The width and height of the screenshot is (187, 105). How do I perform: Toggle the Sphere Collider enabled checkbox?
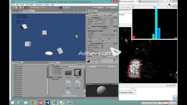[x=91, y=31]
